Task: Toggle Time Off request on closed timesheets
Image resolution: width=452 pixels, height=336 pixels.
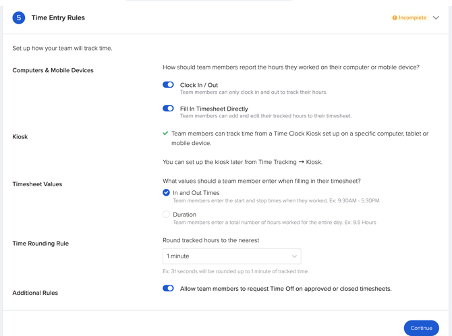Action: pos(168,288)
